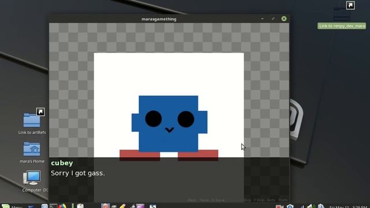Click the Back quick menu button
The image size is (370, 208).
pyautogui.click(x=192, y=200)
